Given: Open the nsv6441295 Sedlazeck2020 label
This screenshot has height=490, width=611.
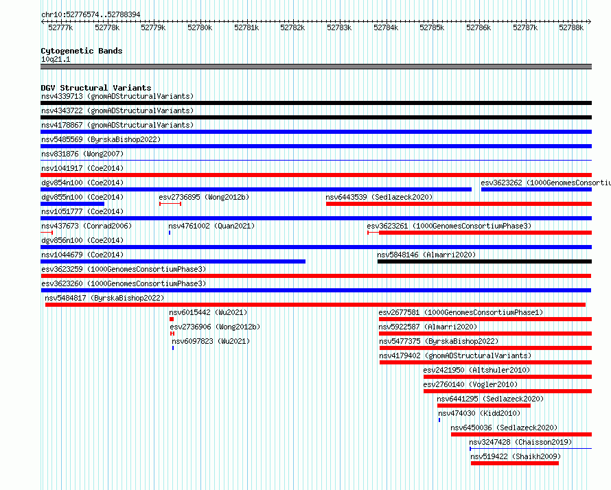Looking at the screenshot, I should [x=490, y=399].
